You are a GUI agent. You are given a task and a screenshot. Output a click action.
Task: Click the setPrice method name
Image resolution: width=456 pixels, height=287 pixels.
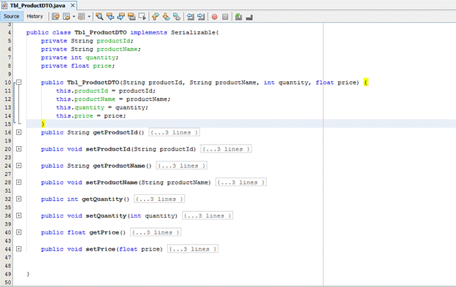(100, 249)
